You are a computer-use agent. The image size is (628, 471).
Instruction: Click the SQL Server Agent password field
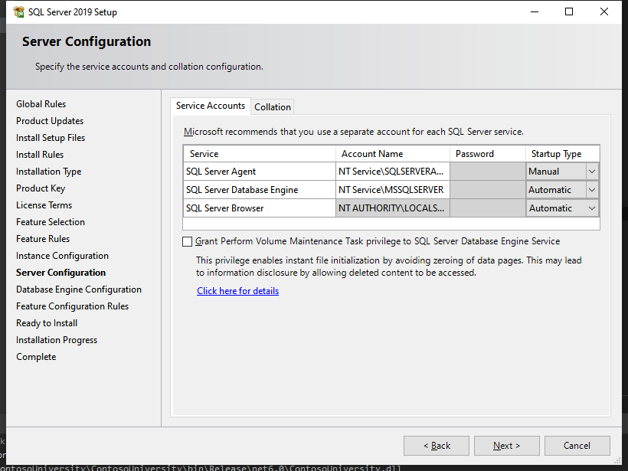487,172
